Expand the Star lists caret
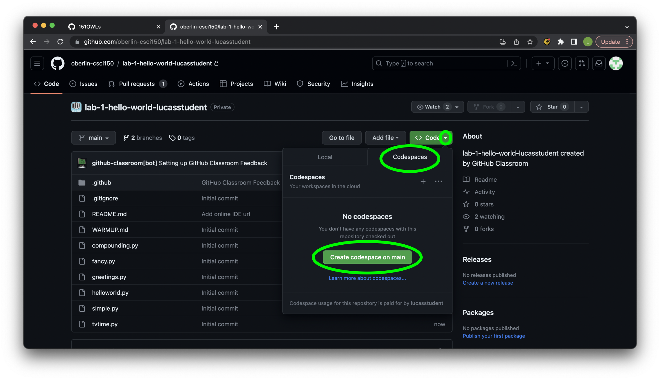The image size is (660, 380). point(582,107)
